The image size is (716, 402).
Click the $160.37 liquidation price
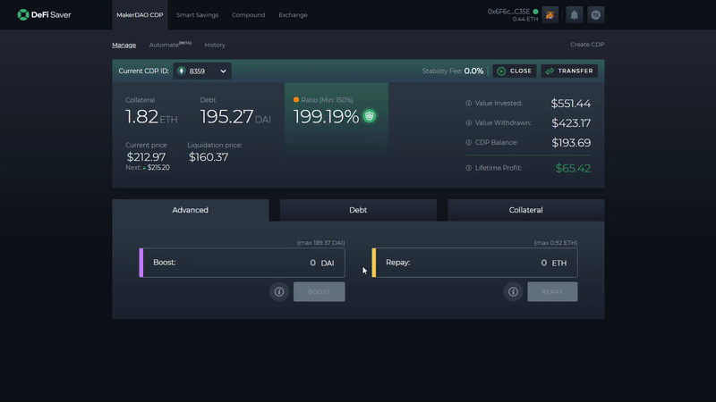click(209, 157)
